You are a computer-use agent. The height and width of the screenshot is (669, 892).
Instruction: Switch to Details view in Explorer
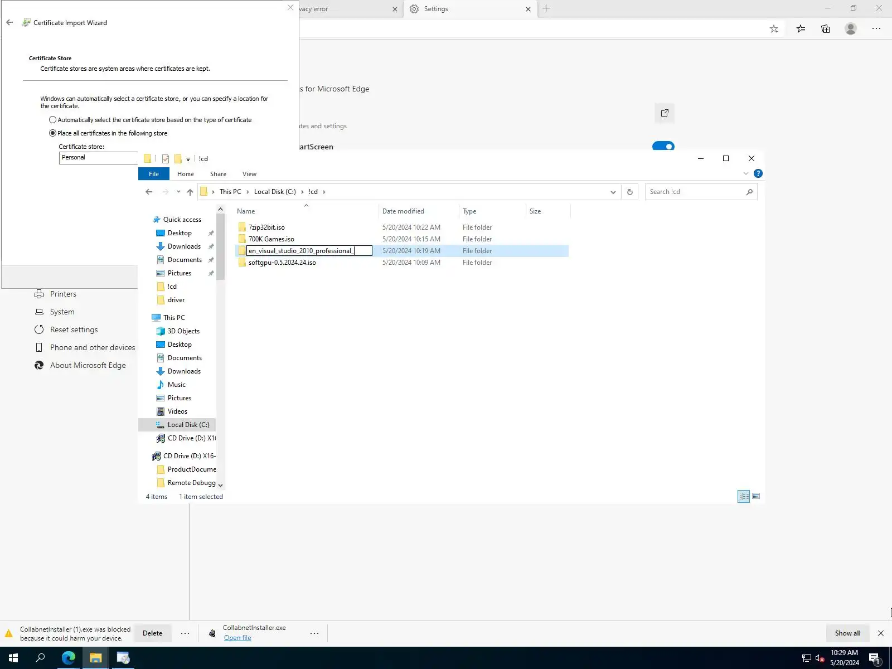[x=744, y=496]
